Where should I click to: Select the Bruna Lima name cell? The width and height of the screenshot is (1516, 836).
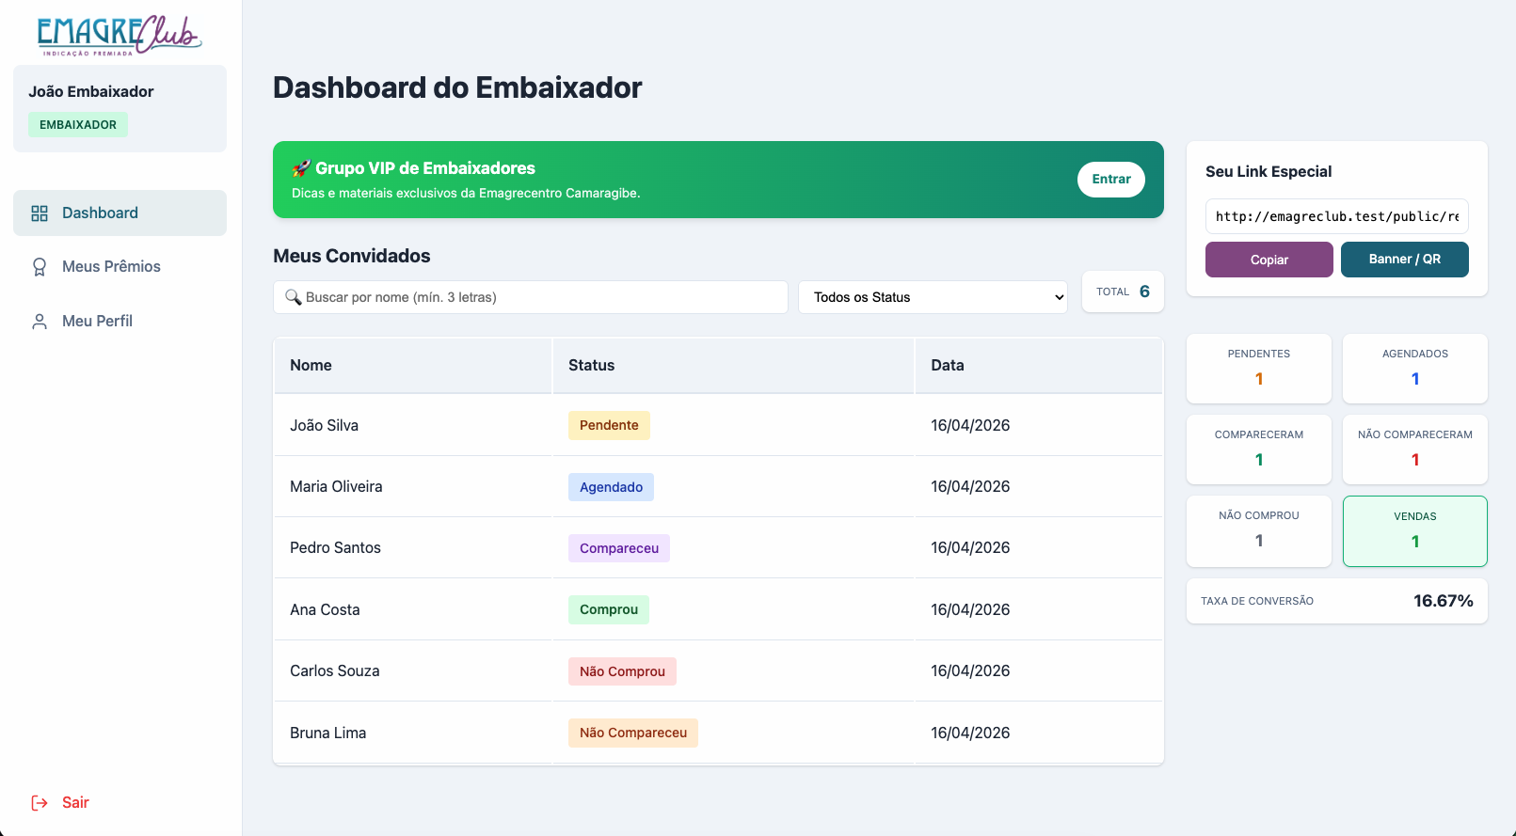pyautogui.click(x=412, y=733)
